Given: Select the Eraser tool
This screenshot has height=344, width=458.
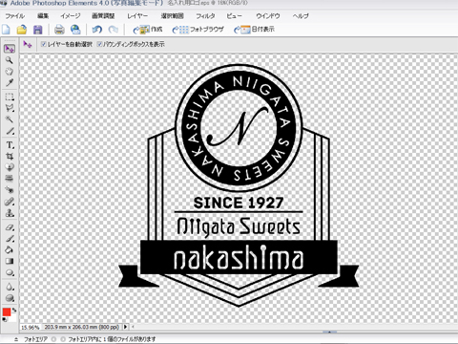Looking at the screenshot, I should click(10, 227).
